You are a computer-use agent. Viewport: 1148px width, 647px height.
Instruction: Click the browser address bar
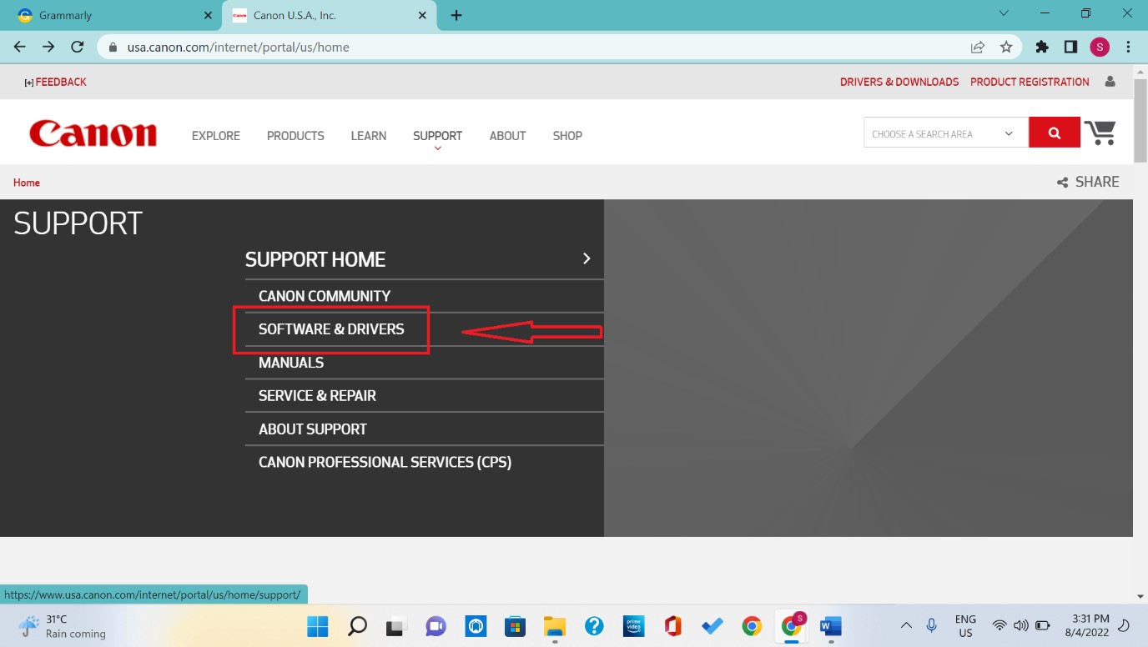tap(534, 48)
